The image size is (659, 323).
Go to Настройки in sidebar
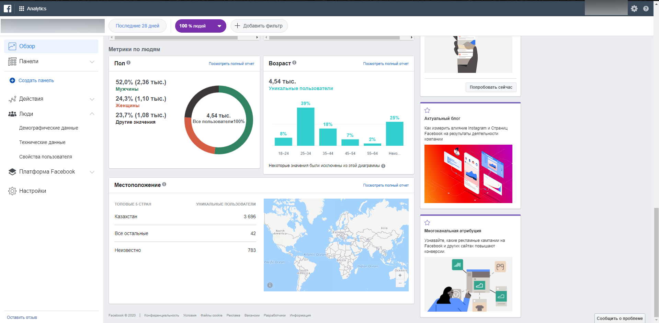point(32,191)
